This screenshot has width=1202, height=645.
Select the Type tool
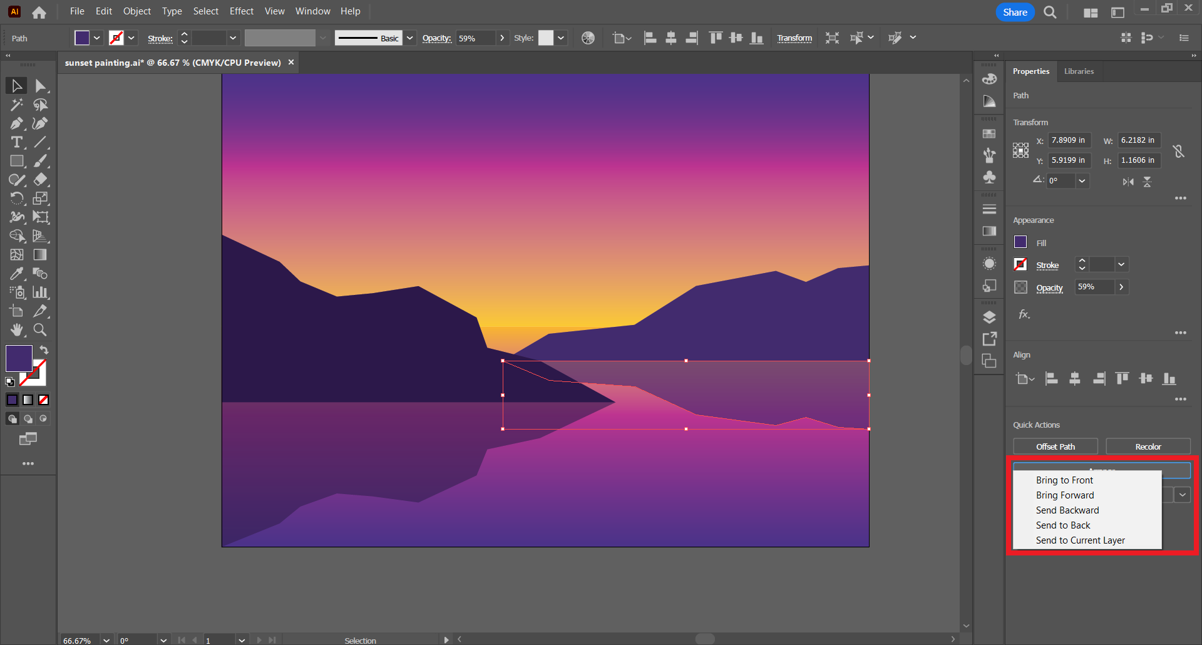point(16,142)
